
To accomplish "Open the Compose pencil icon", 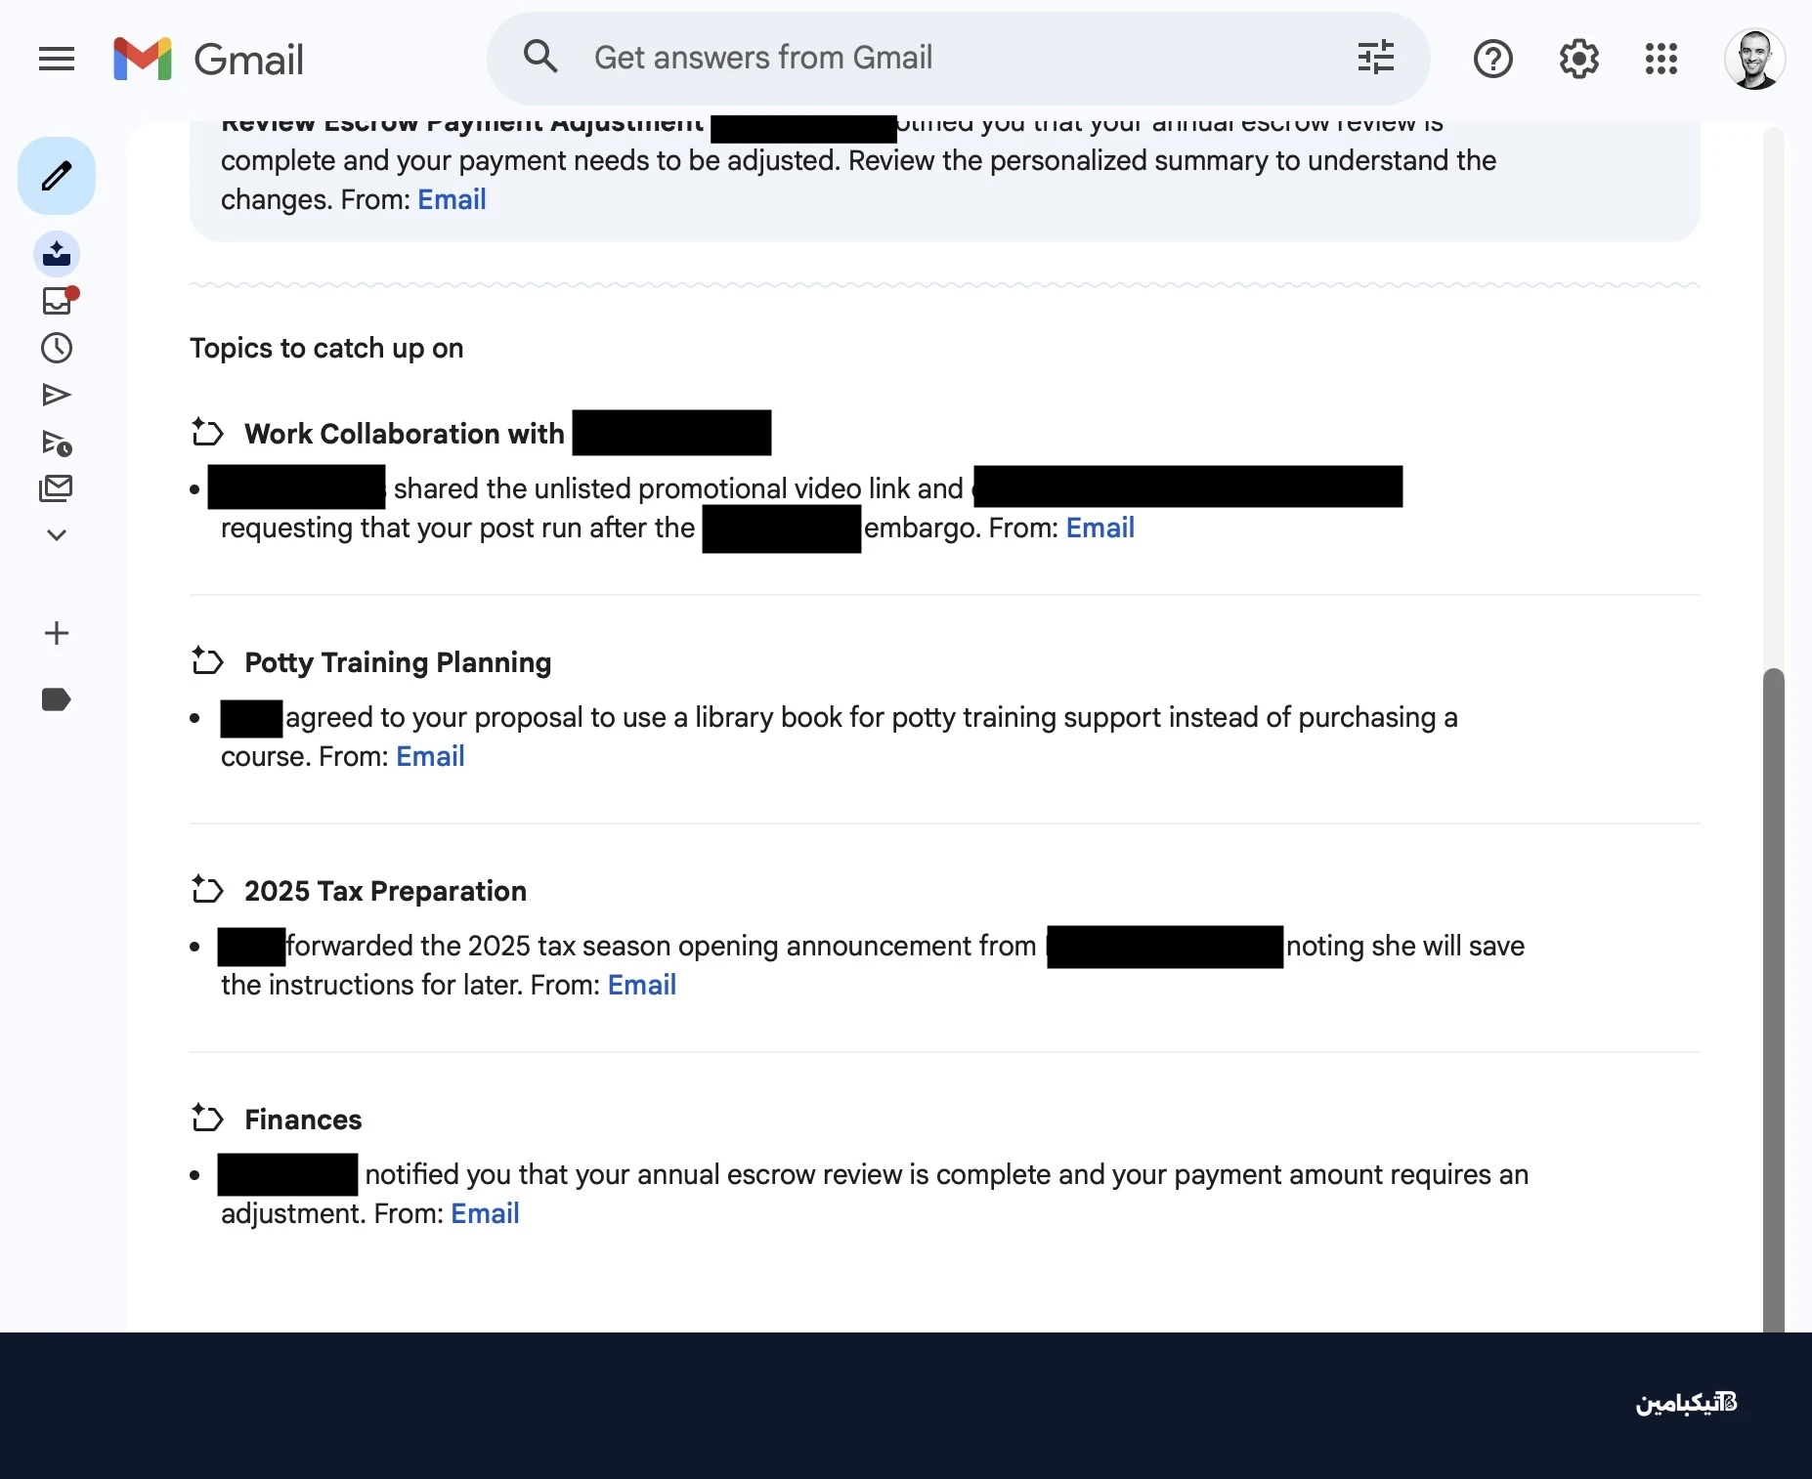I will [x=57, y=176].
